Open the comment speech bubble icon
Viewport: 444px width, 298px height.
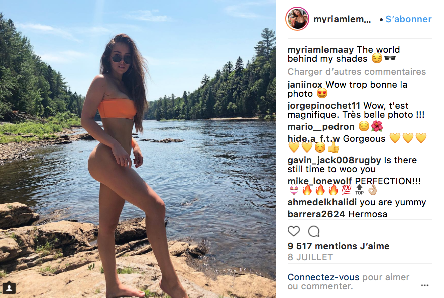314,231
